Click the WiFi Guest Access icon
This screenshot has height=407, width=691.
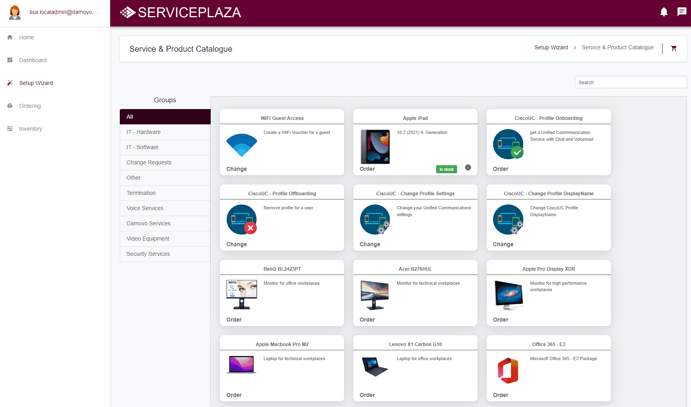pyautogui.click(x=242, y=145)
